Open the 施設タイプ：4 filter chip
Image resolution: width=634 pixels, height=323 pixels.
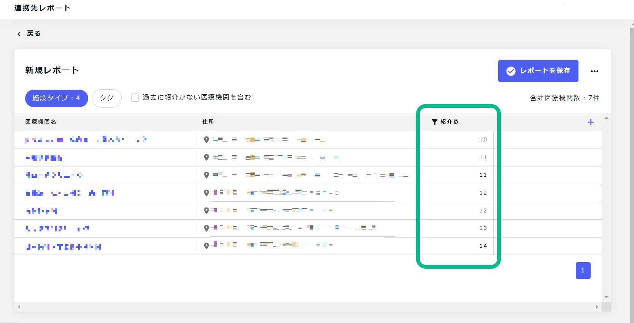coord(57,98)
